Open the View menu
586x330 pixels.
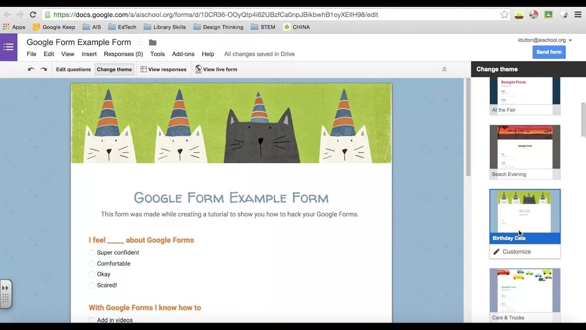(x=68, y=54)
